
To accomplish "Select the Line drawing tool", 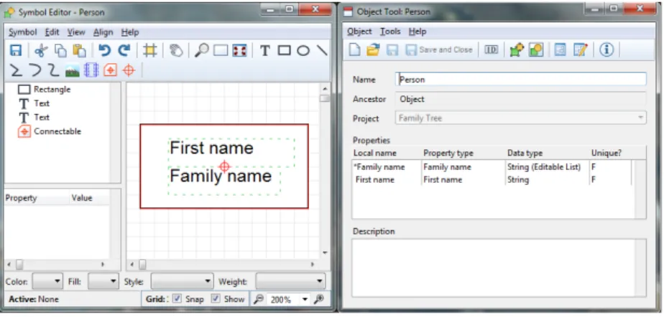I will (322, 51).
